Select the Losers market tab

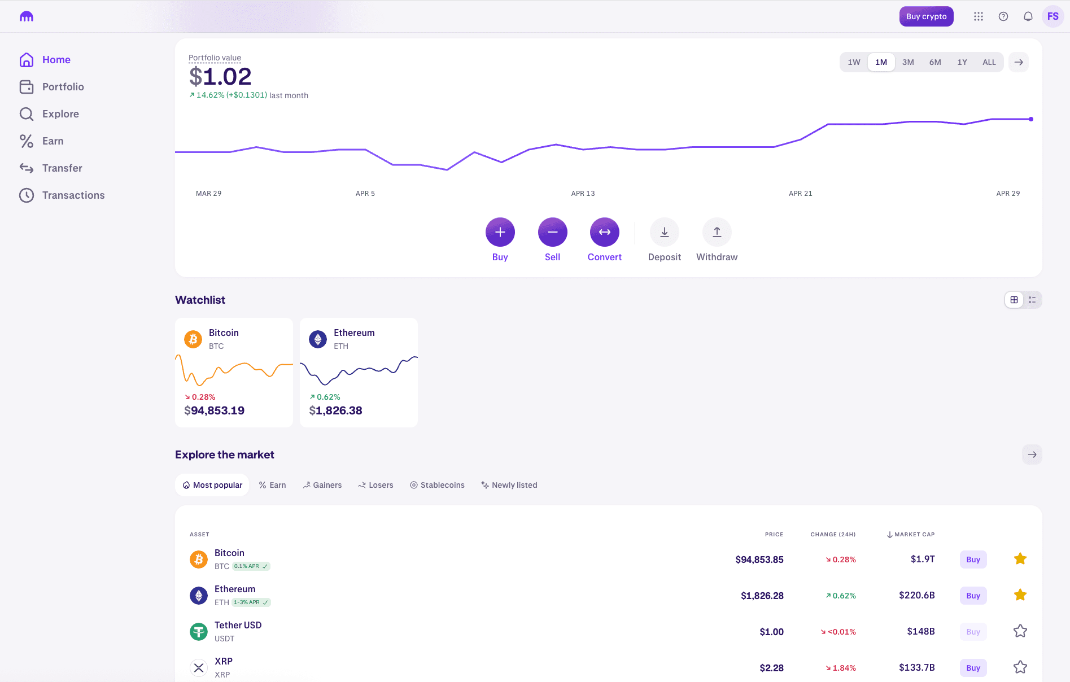pos(375,485)
